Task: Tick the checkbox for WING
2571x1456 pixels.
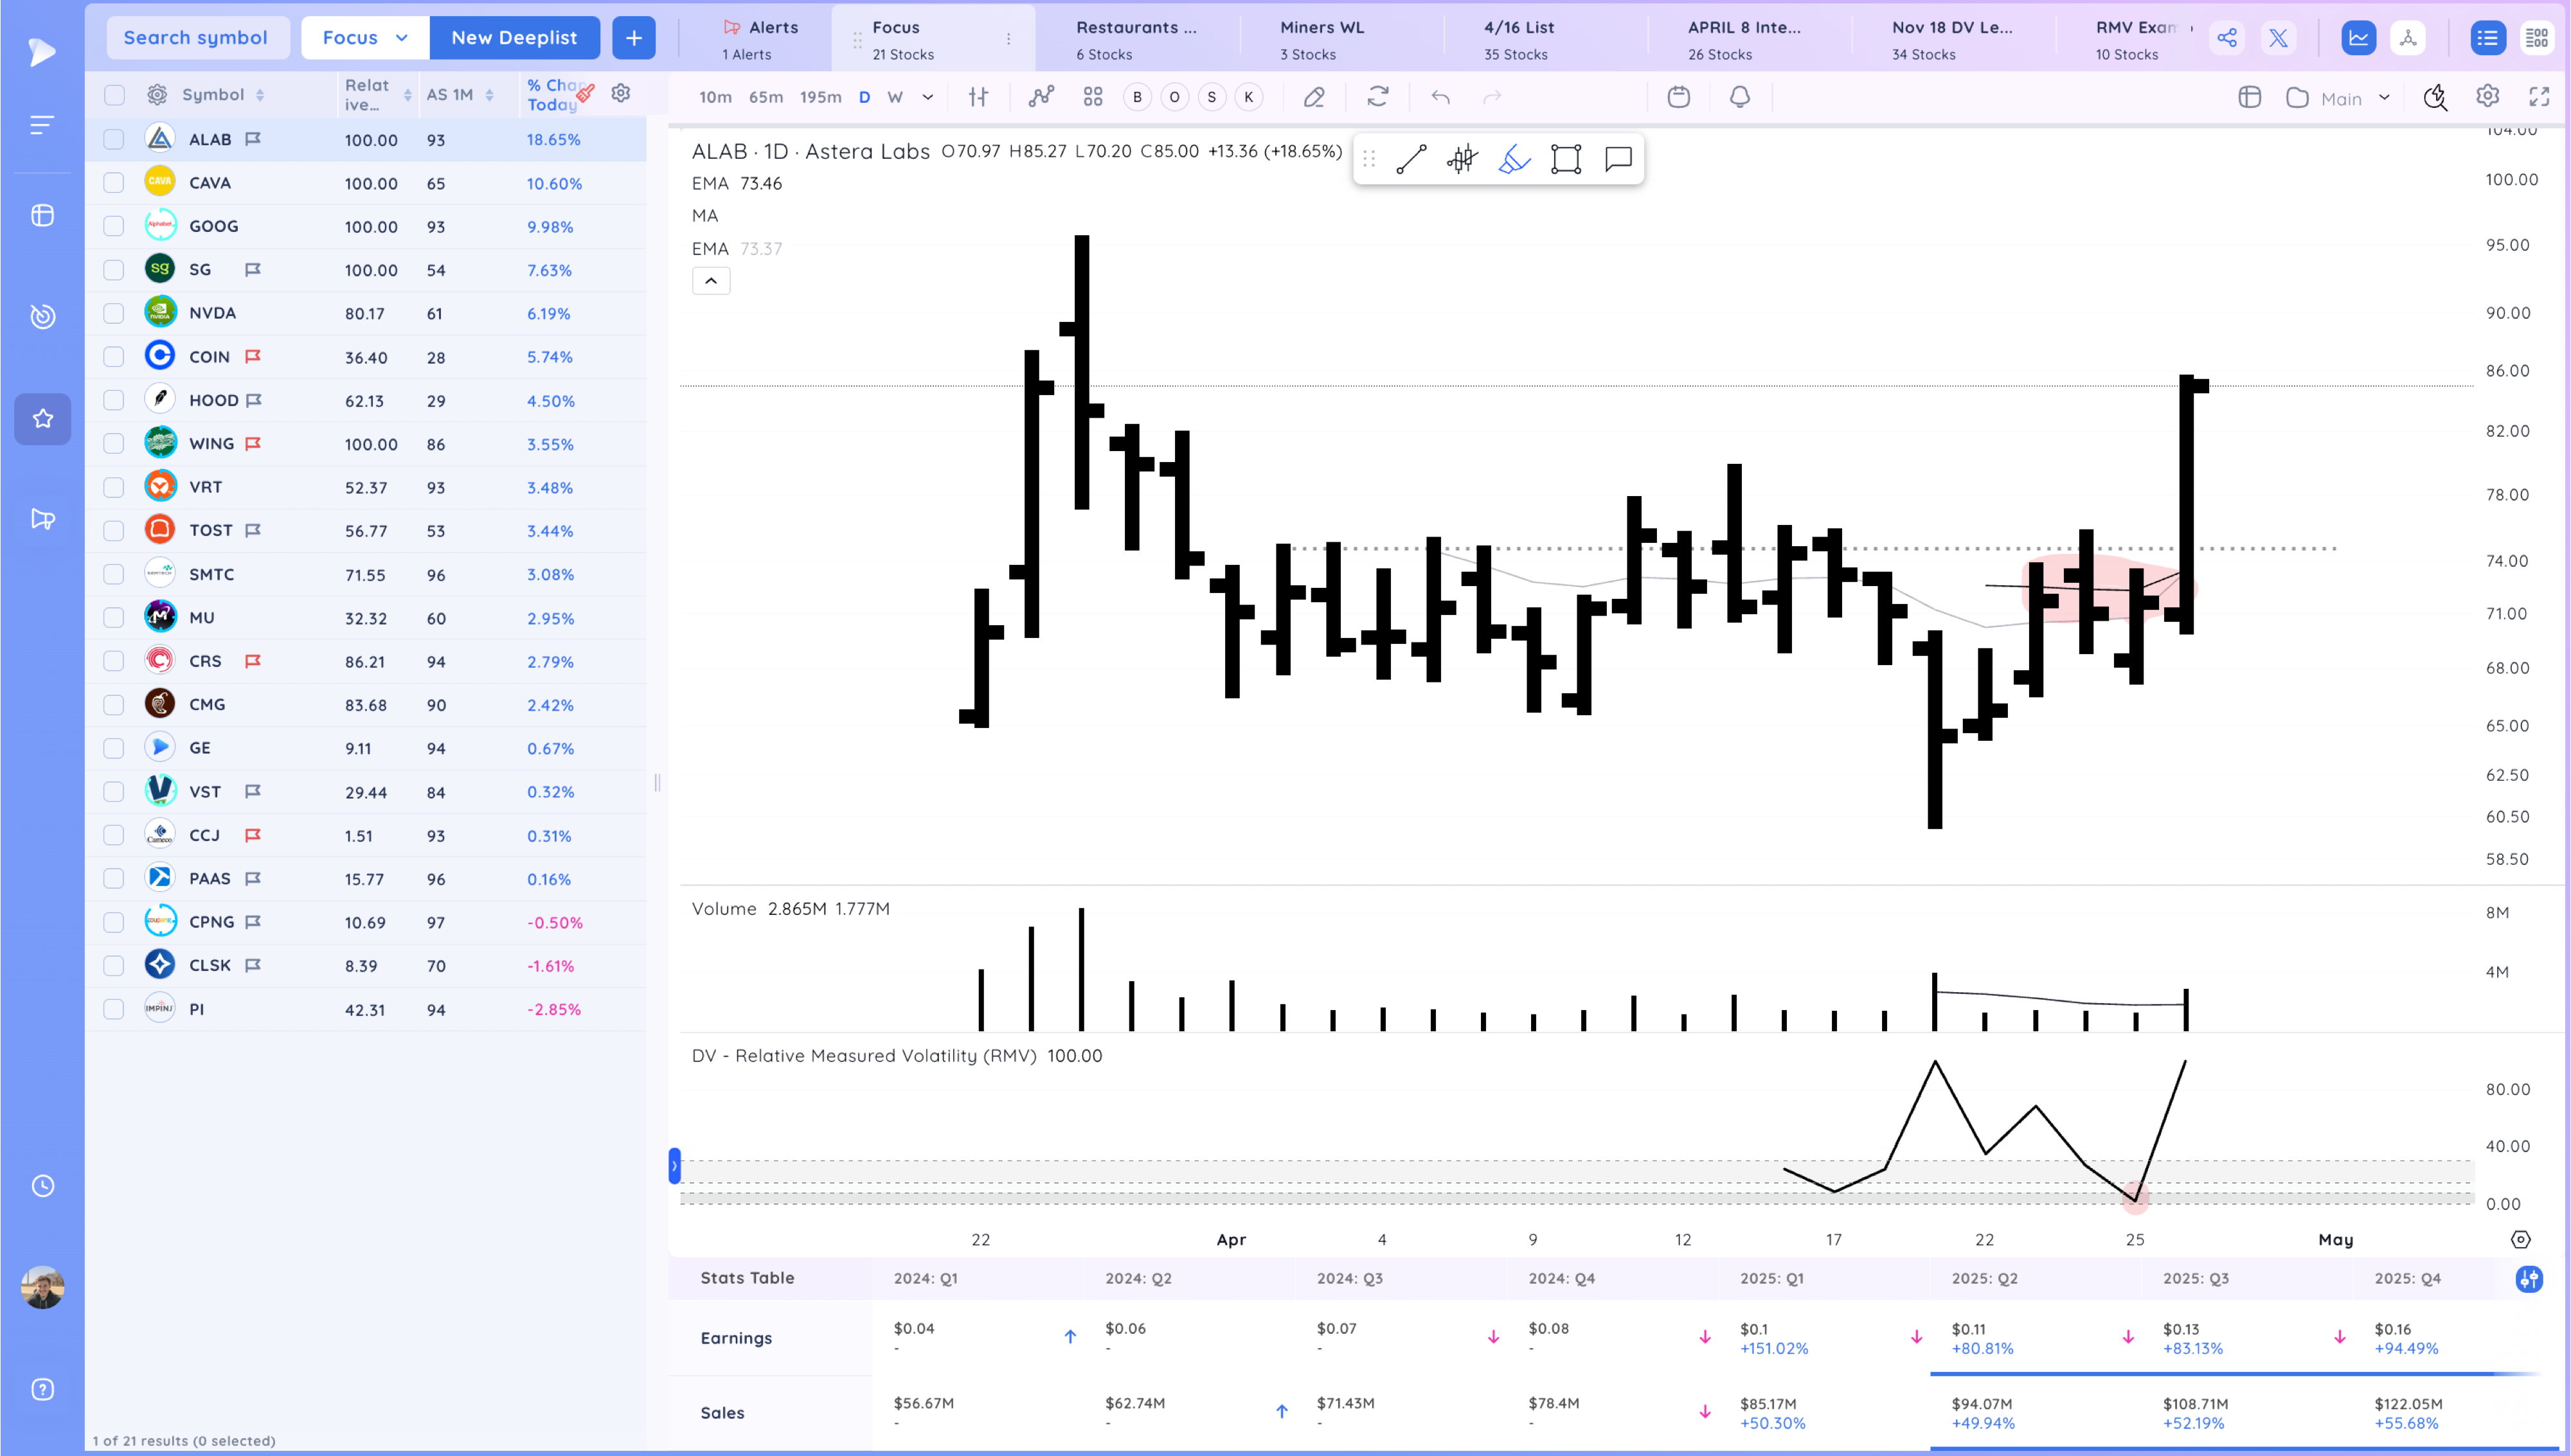Action: (114, 444)
